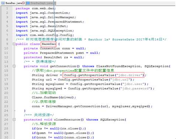Viewport: 176px width, 139px height.
Task: Click 'if(rs != null){rs.close();}' line
Action: pos(59,128)
